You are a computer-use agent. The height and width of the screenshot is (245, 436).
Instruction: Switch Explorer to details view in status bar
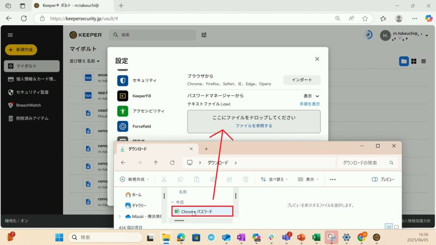tap(389, 227)
